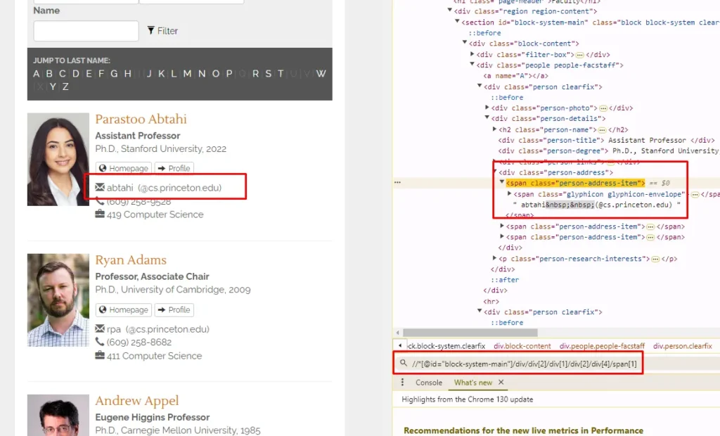The image size is (720, 436).
Task: Click envelope icon next to rpa email
Action: pyautogui.click(x=100, y=329)
